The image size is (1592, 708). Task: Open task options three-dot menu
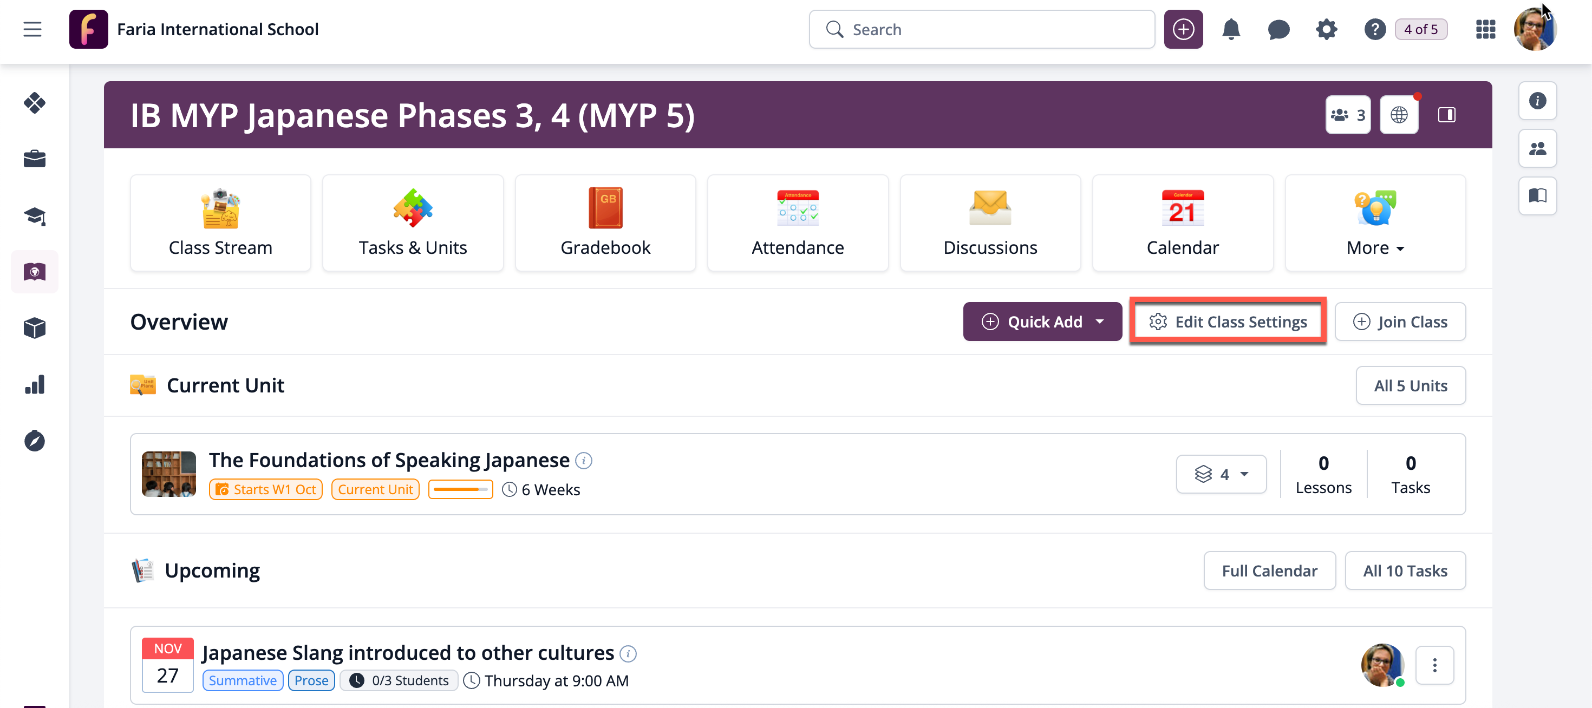1434,665
